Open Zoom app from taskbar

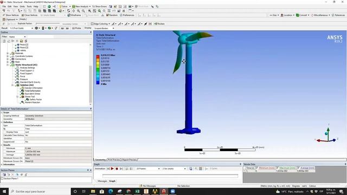click(x=172, y=191)
